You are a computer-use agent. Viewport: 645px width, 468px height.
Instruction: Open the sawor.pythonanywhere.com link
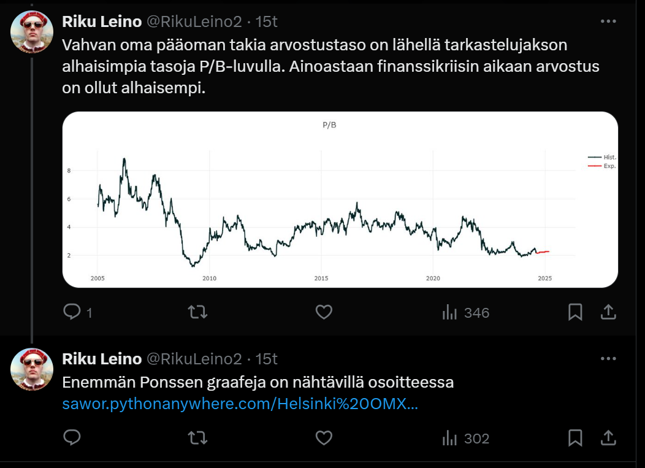pyautogui.click(x=240, y=404)
